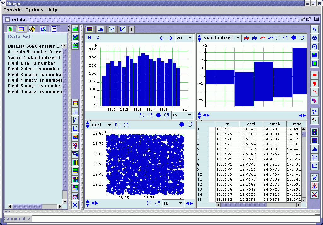Click the zoom out magnifier icon
This screenshot has width=323, height=225.
tap(314, 47)
